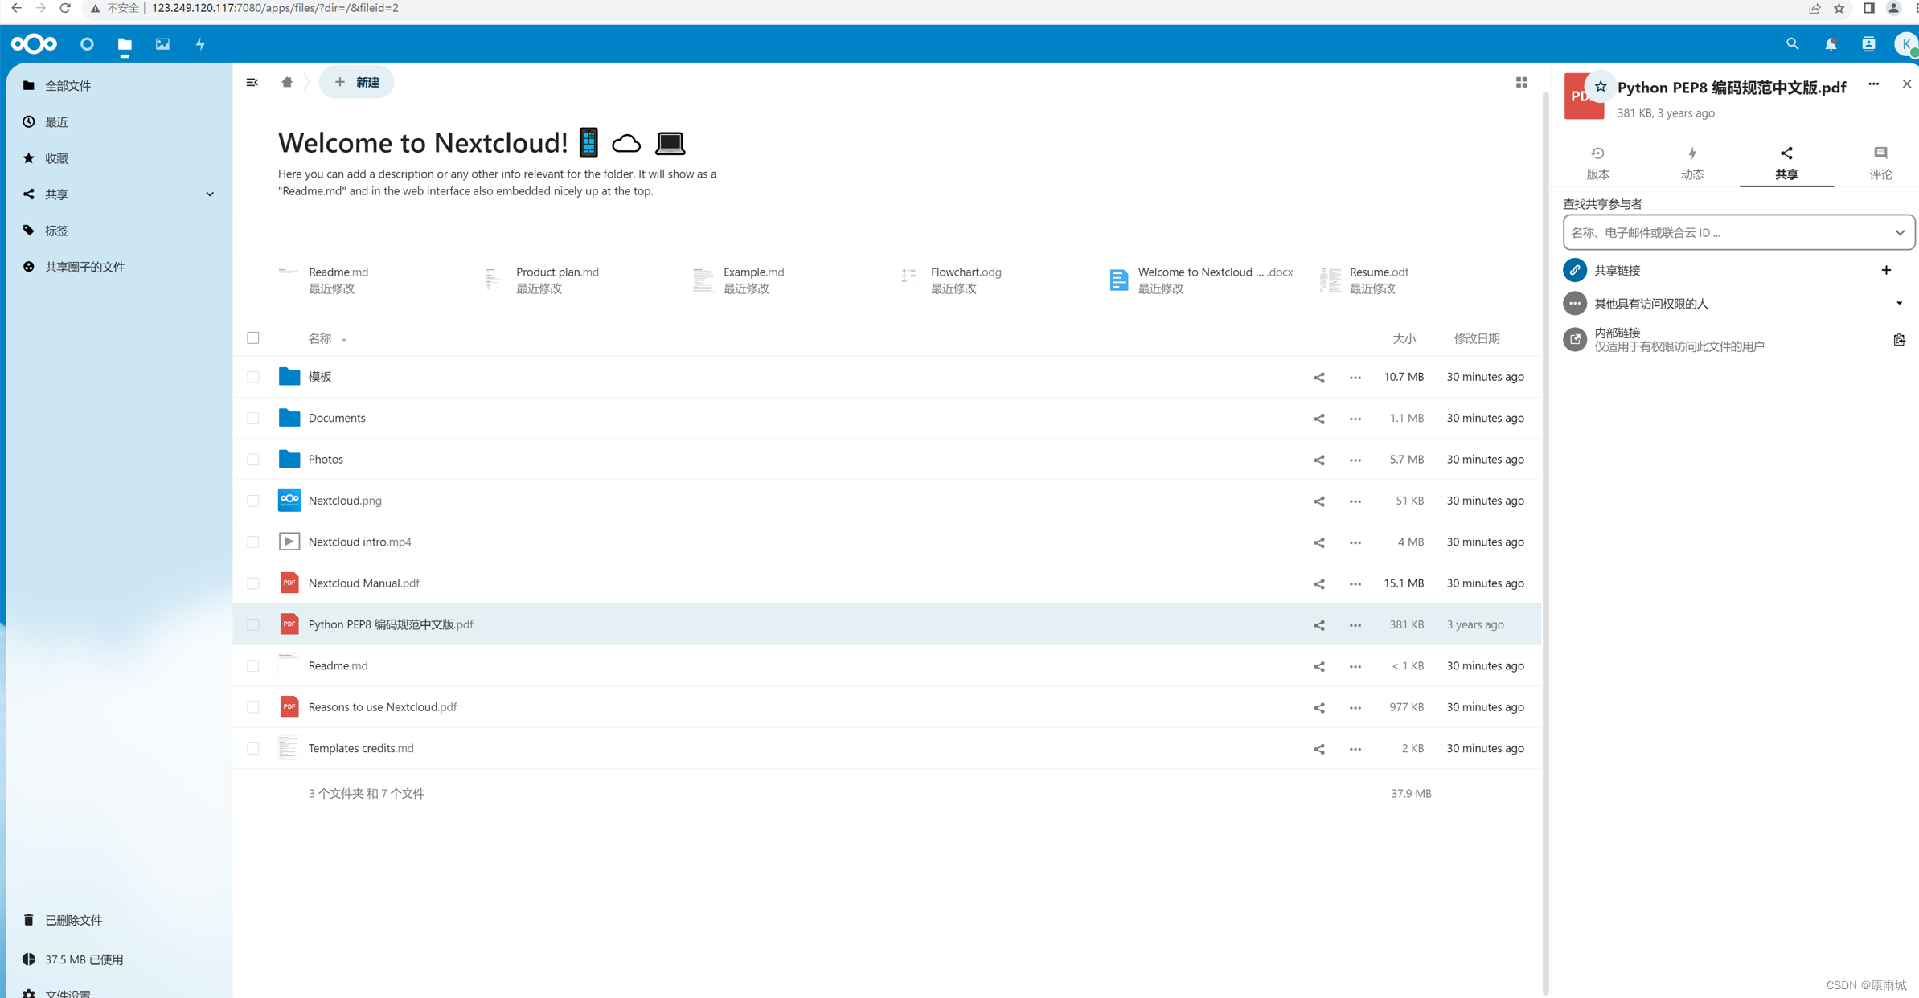Select the Python PEP8 pdf checkbox
This screenshot has width=1919, height=998.
[x=253, y=624]
